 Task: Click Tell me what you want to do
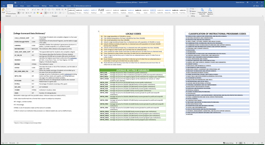click(82, 6)
